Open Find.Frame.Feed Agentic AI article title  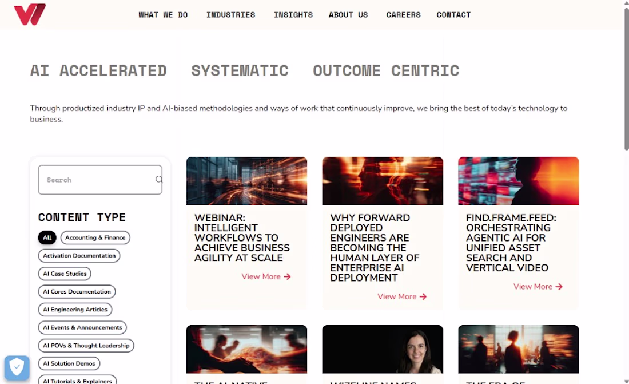click(511, 243)
